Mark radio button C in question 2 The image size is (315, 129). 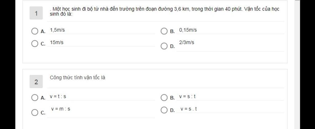(x=35, y=112)
